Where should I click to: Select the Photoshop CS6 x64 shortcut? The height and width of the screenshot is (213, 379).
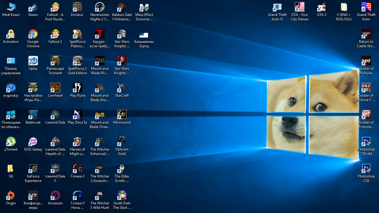[366, 141]
